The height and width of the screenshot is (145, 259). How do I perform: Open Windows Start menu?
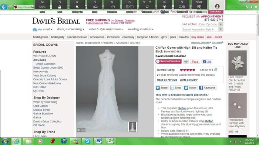[5, 141]
